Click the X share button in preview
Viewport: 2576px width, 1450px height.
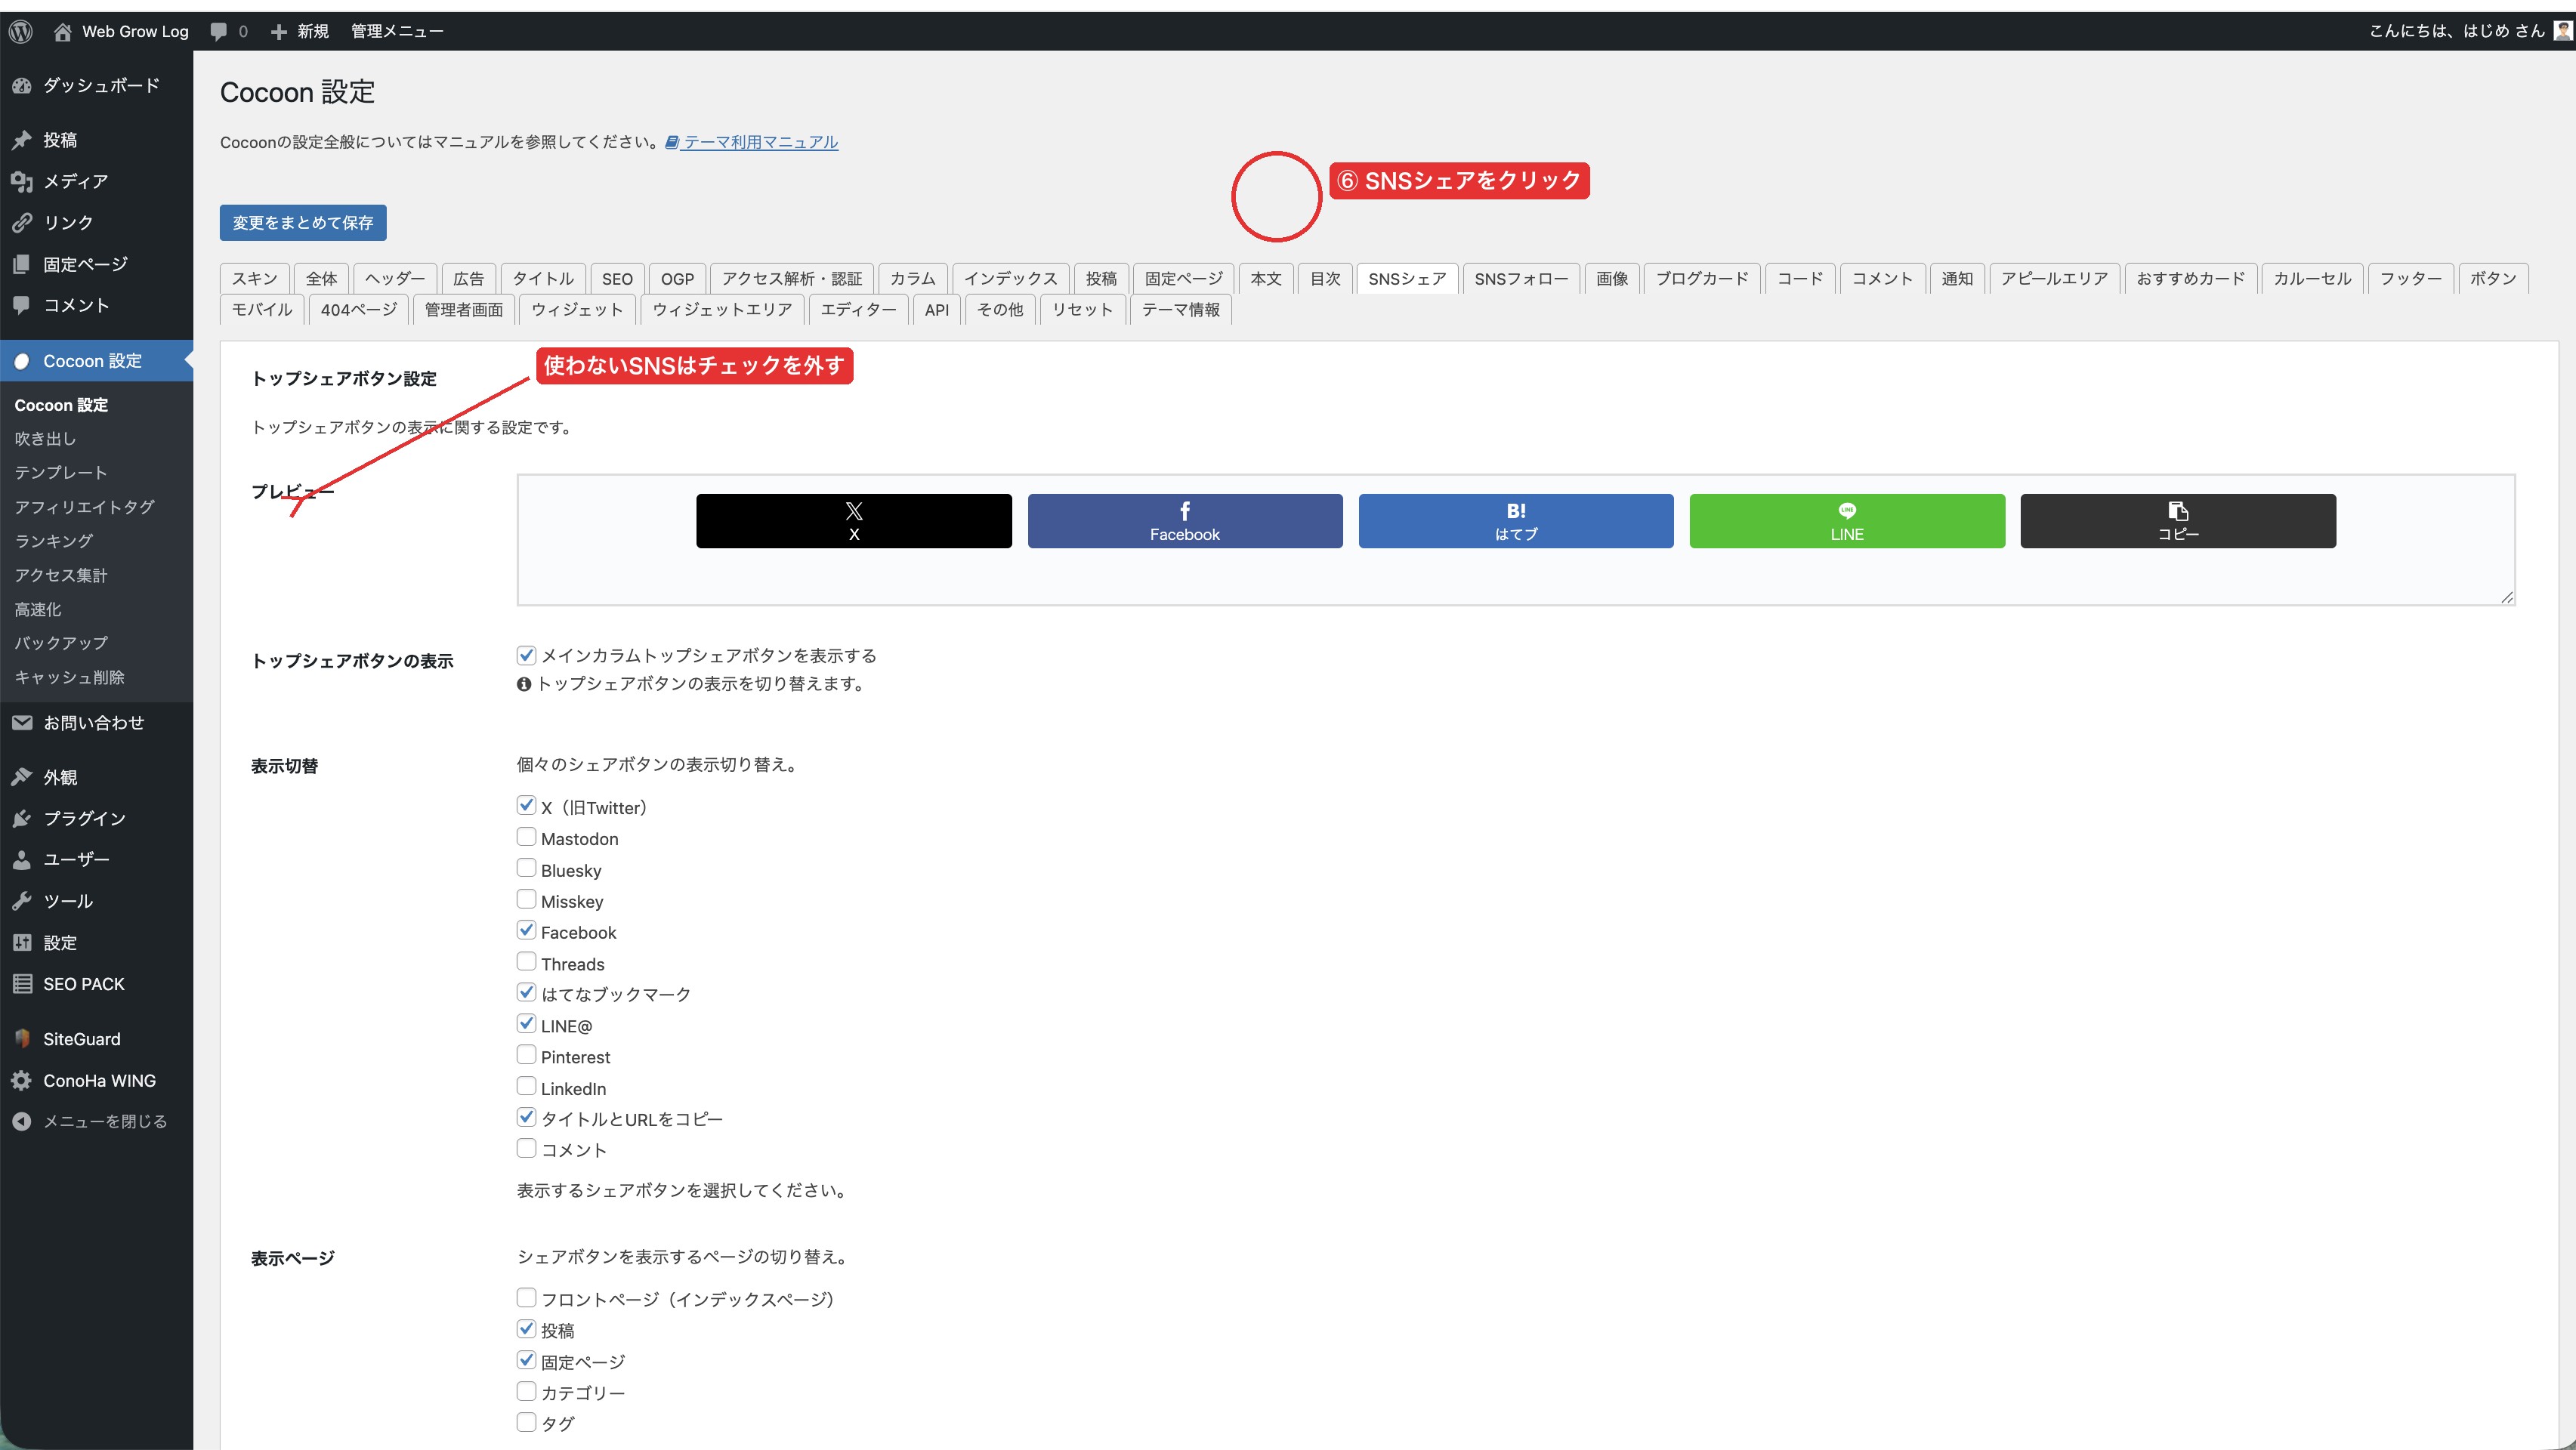[x=853, y=521]
